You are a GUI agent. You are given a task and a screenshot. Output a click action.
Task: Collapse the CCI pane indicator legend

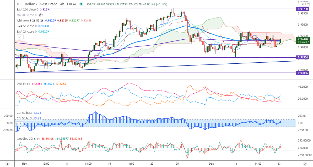[20, 124]
